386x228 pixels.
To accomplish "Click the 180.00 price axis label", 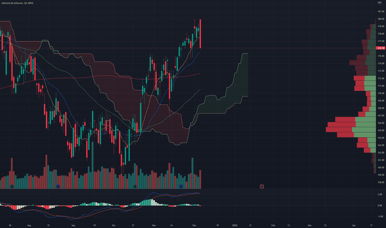I will [x=381, y=19].
